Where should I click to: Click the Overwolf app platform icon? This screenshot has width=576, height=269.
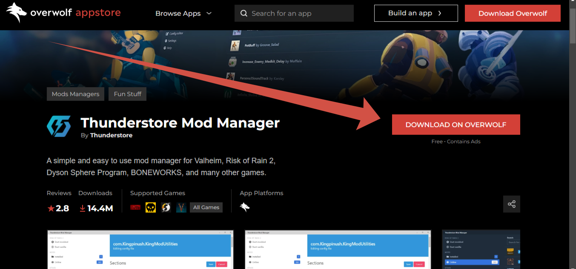pos(245,207)
